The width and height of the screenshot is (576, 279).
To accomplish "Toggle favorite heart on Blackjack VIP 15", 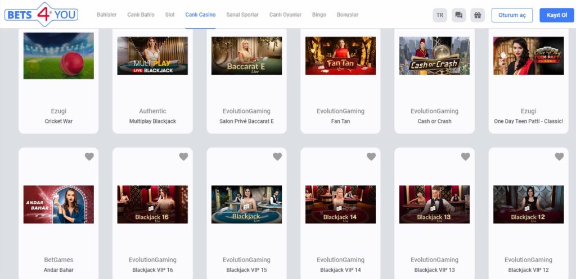I will tap(277, 157).
